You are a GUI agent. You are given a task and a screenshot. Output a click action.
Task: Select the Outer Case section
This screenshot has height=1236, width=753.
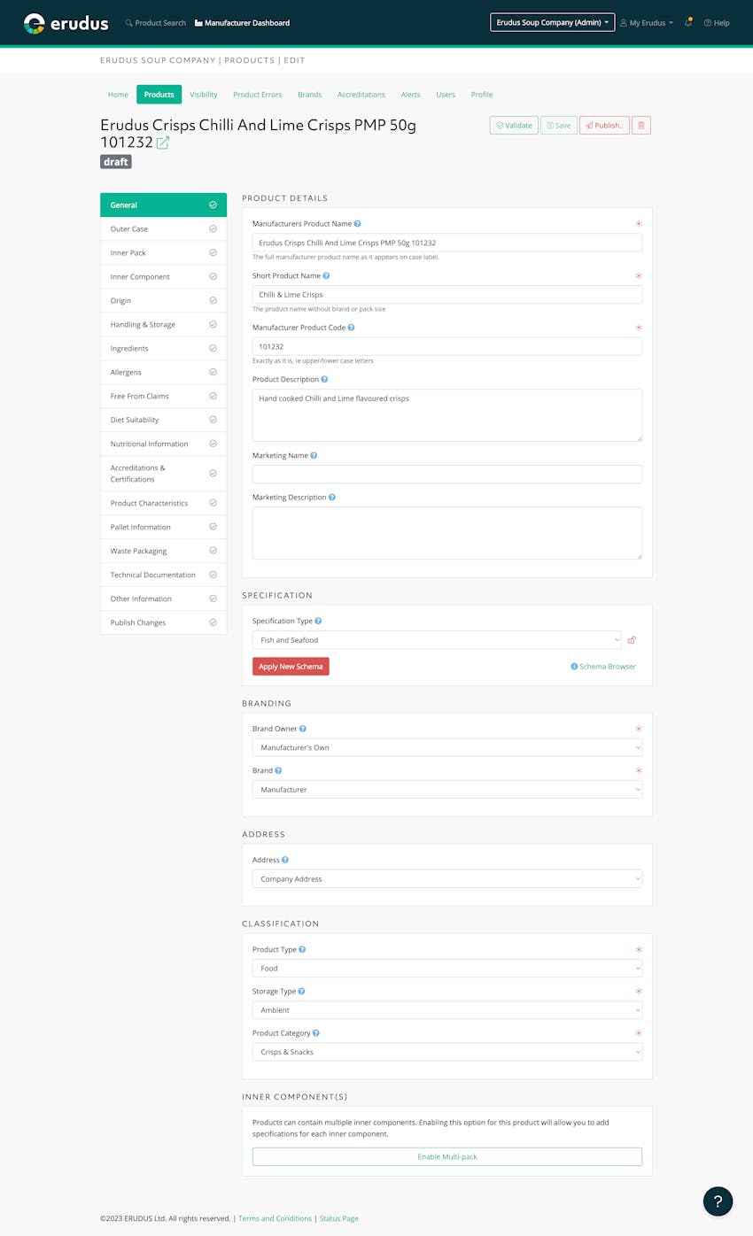point(163,229)
